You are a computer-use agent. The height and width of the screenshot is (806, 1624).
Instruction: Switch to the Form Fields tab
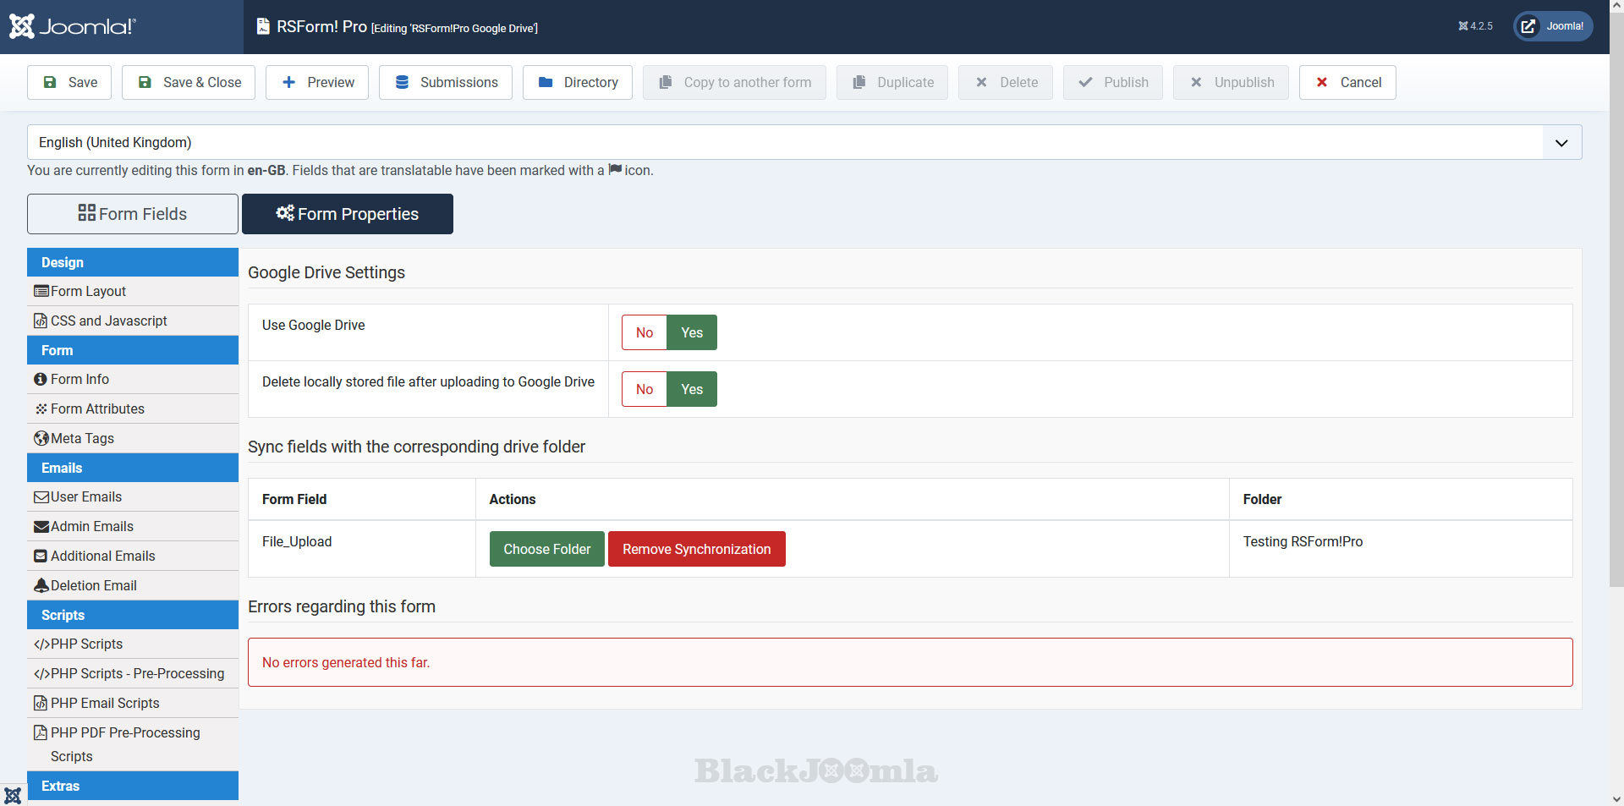point(133,214)
